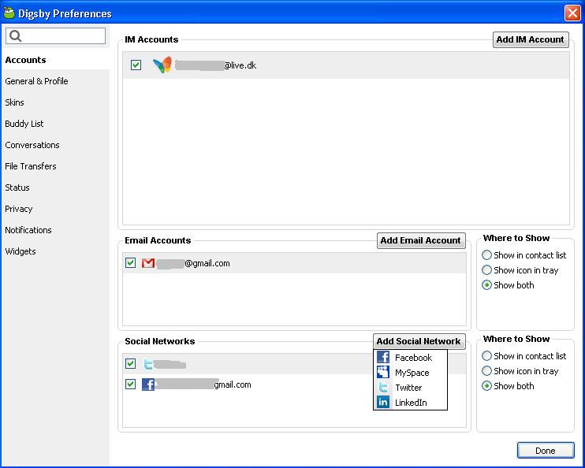This screenshot has width=585, height=468.
Task: Open the Add IM Account dropdown
Action: coord(530,39)
